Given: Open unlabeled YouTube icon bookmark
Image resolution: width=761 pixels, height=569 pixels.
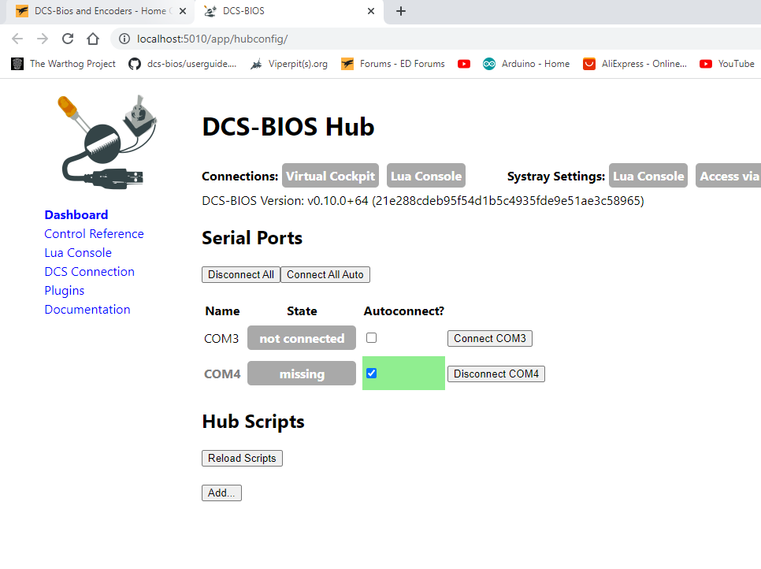Looking at the screenshot, I should pos(464,64).
